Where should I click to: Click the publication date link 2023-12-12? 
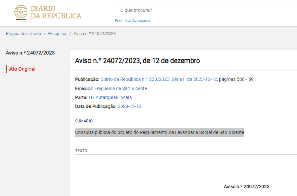click(x=130, y=106)
